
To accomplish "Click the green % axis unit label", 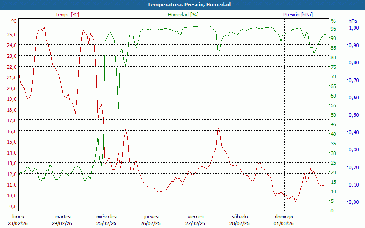I will click(333, 21).
